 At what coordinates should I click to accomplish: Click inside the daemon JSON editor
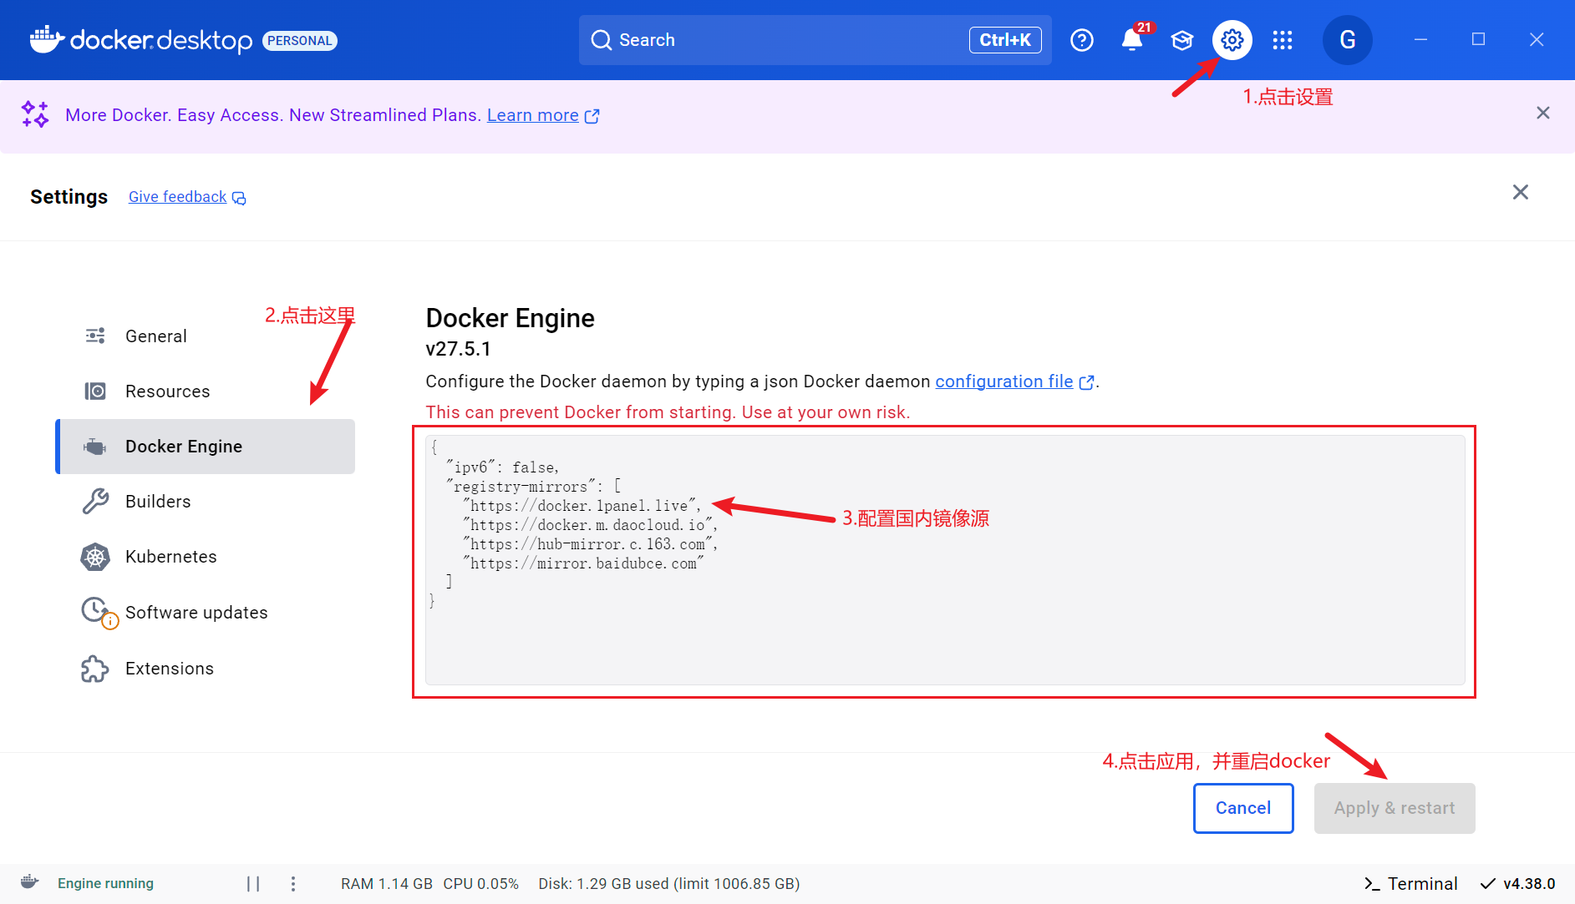(945, 560)
